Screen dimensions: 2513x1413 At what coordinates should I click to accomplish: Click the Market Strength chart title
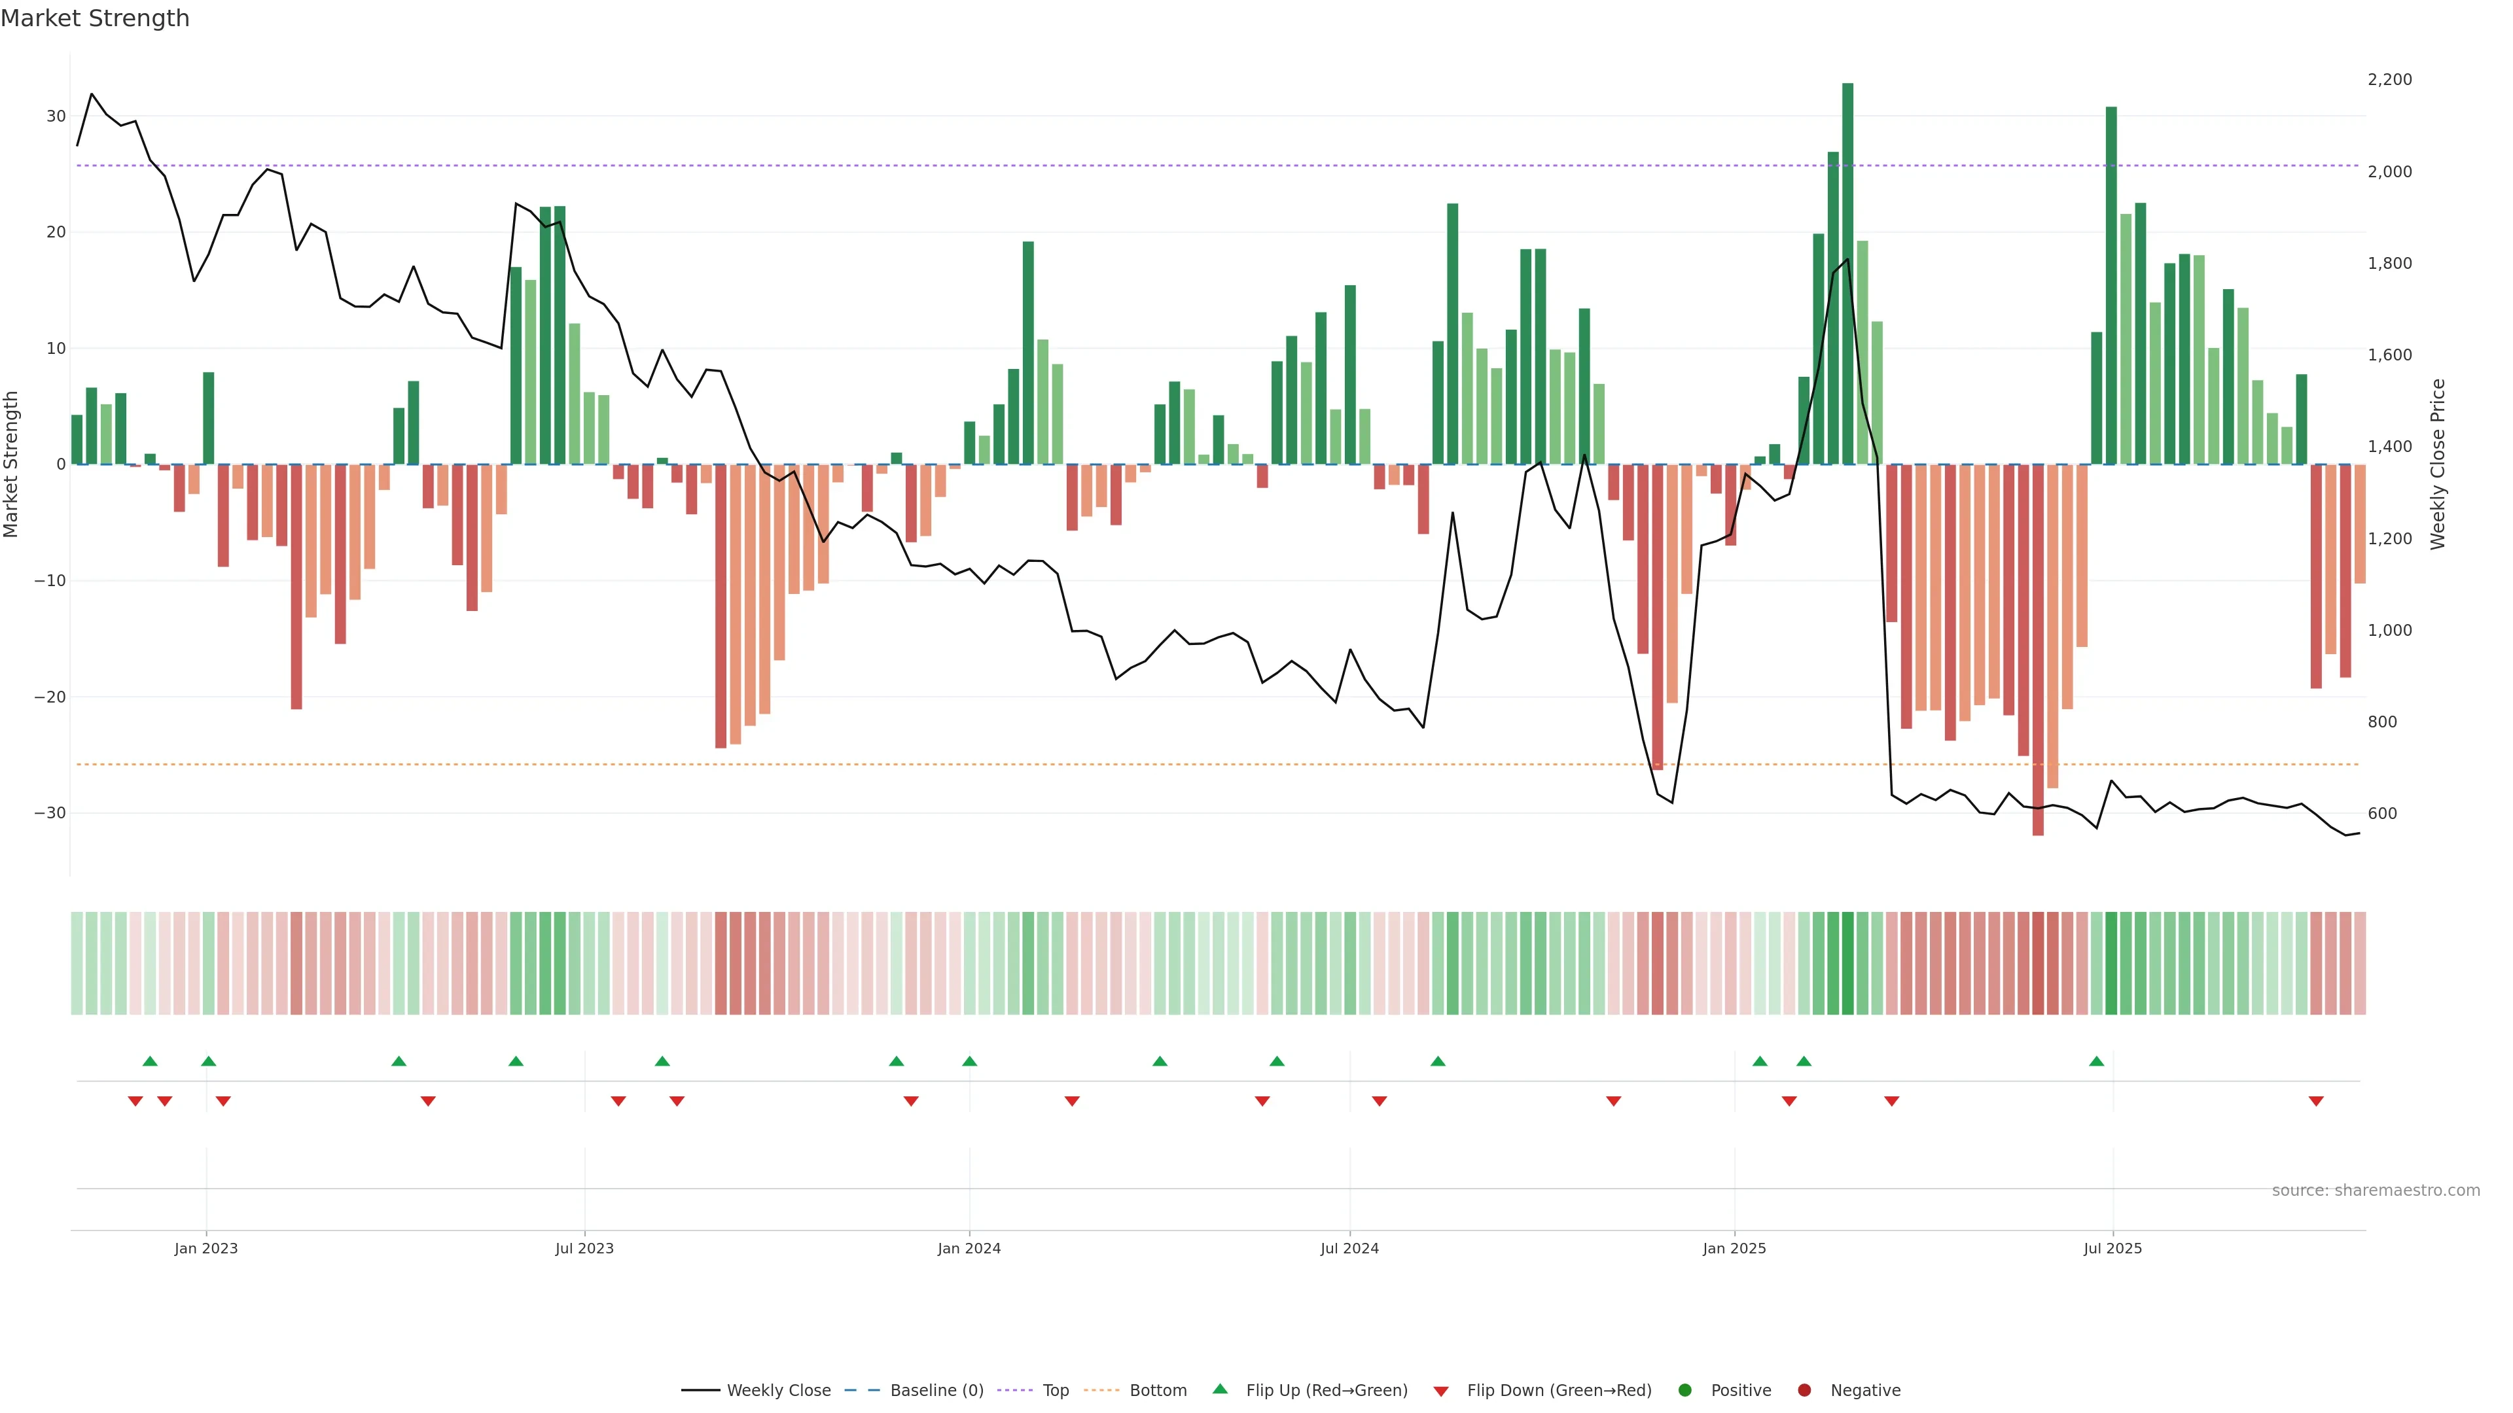coord(95,18)
